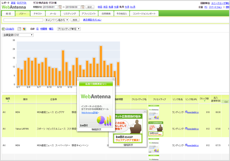This screenshot has width=230, height=161.
Task: Click creative thumbnail in MSN産経ニュース スーパーバナー row
Action: tap(154, 145)
